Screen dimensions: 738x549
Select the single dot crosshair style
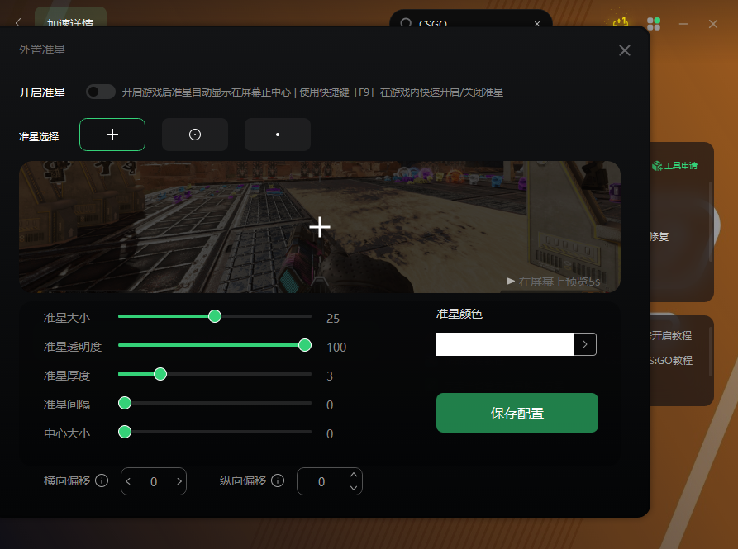(277, 135)
